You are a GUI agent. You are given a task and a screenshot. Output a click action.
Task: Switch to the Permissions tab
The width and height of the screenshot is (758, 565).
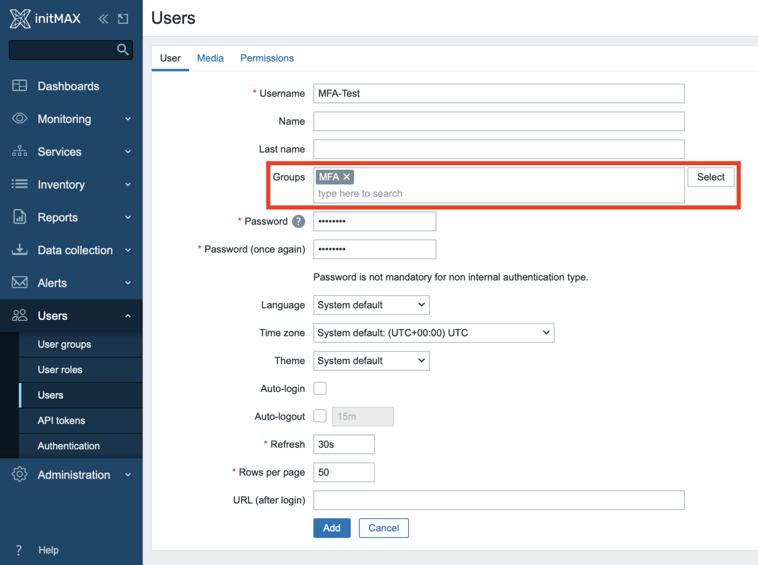point(266,58)
